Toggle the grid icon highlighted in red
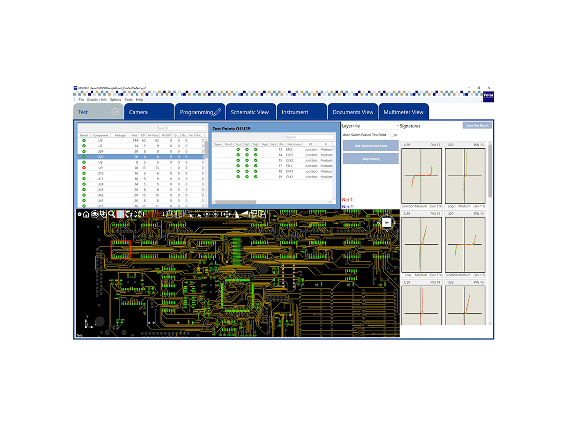 pyautogui.click(x=120, y=214)
